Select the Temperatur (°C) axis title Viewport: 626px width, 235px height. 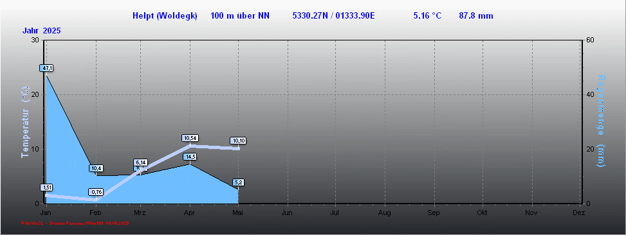[25, 122]
